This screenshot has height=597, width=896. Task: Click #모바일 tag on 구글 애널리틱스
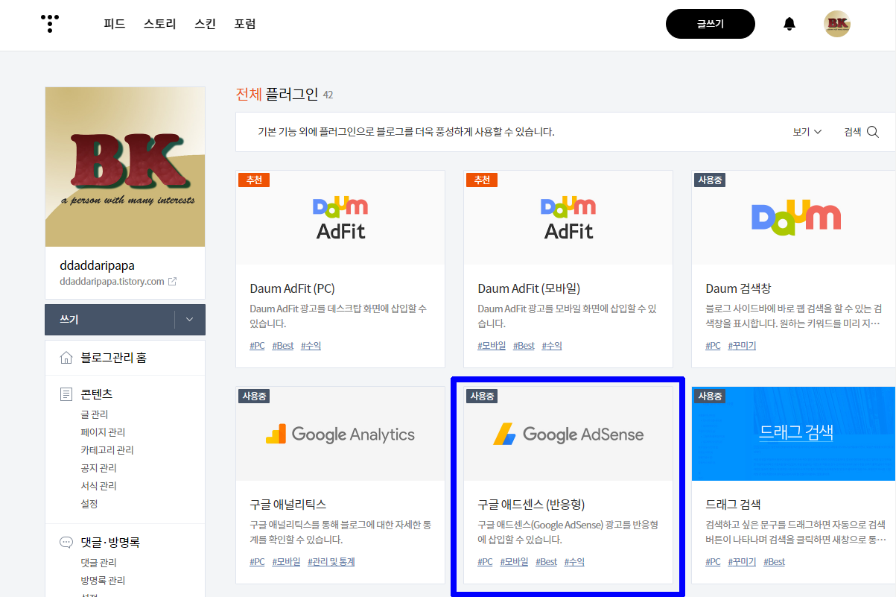tap(287, 562)
